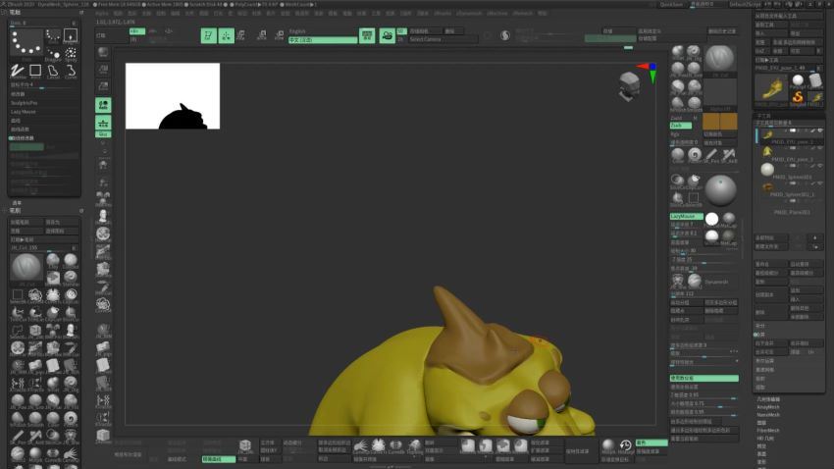Expand the 曲线函数 section
Image resolution: width=834 pixels, height=469 pixels.
20,130
